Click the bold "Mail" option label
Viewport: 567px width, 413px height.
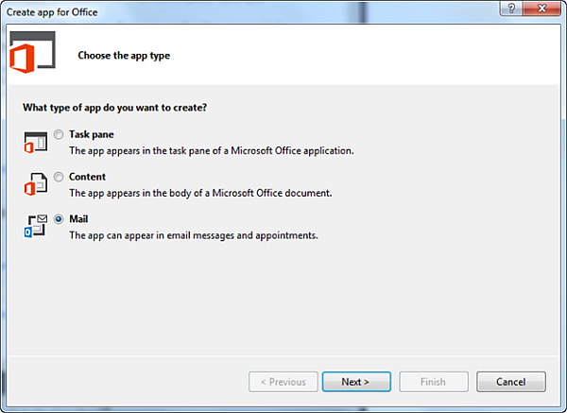(78, 219)
